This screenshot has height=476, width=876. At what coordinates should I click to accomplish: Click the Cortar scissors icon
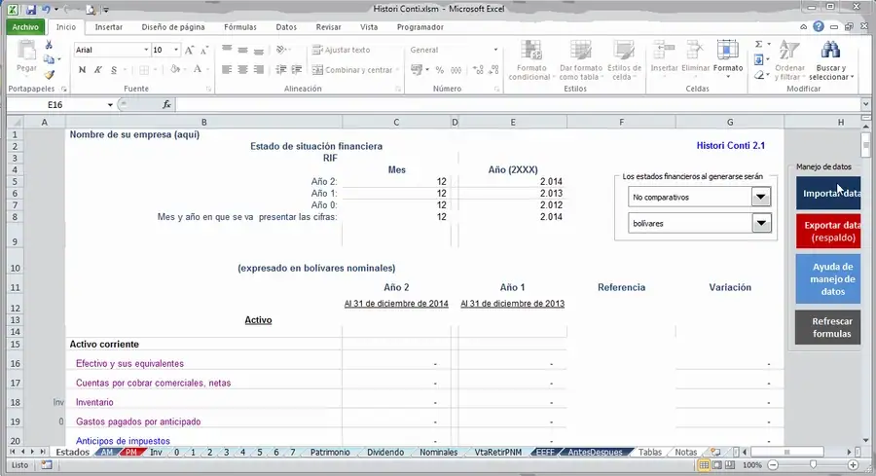tap(49, 45)
